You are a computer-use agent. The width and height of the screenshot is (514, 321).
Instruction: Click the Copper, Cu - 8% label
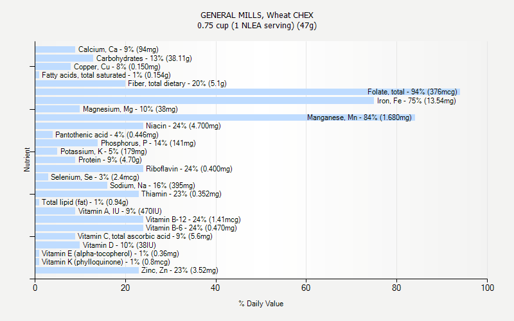click(117, 67)
